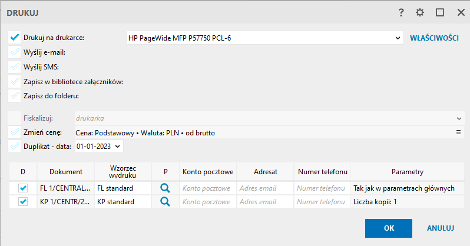Toggle Drukuj na drukarce checkbox
470x246 pixels.
pyautogui.click(x=15, y=38)
